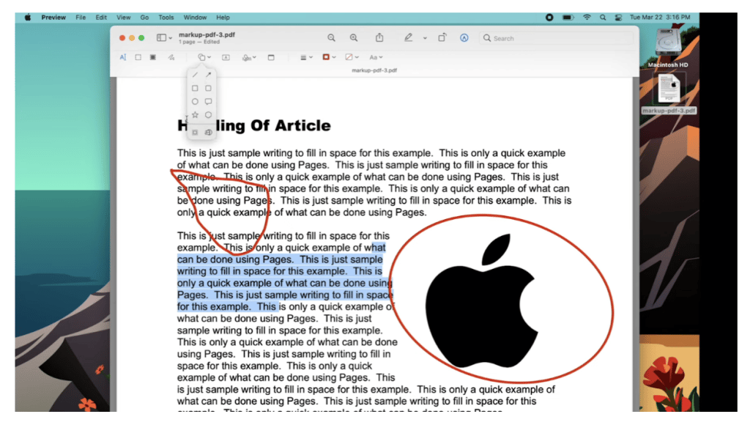The width and height of the screenshot is (750, 425).
Task: Select the Sketch tool
Action: (170, 57)
